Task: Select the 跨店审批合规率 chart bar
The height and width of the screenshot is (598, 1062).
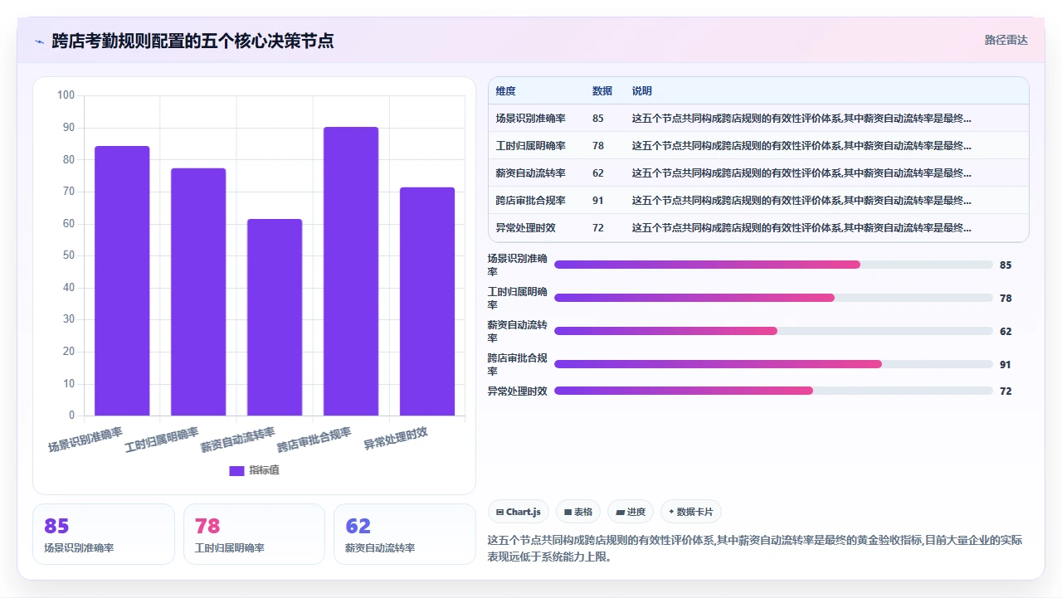Action: 351,271
